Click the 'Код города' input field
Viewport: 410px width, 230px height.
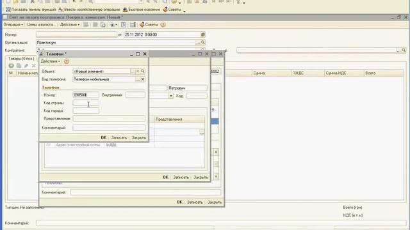tap(86, 111)
